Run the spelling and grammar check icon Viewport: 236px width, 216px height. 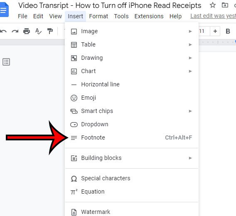pyautogui.click(x=38, y=31)
